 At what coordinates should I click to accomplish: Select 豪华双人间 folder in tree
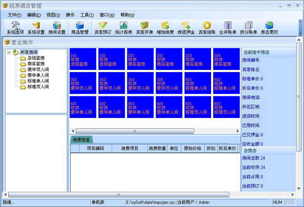[38, 69]
